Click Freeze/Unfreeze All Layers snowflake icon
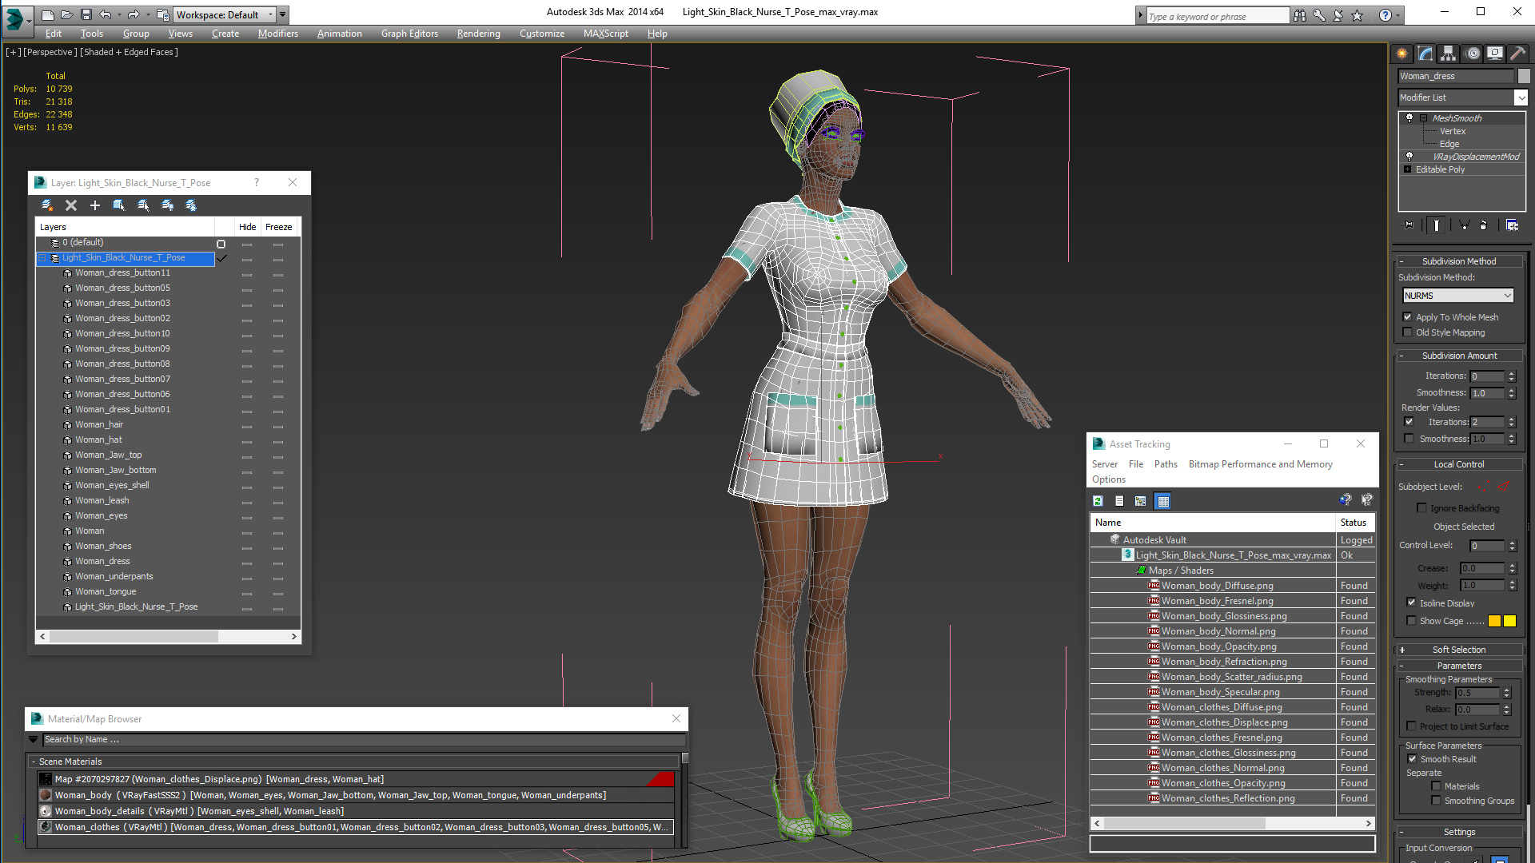This screenshot has width=1535, height=863. (191, 205)
